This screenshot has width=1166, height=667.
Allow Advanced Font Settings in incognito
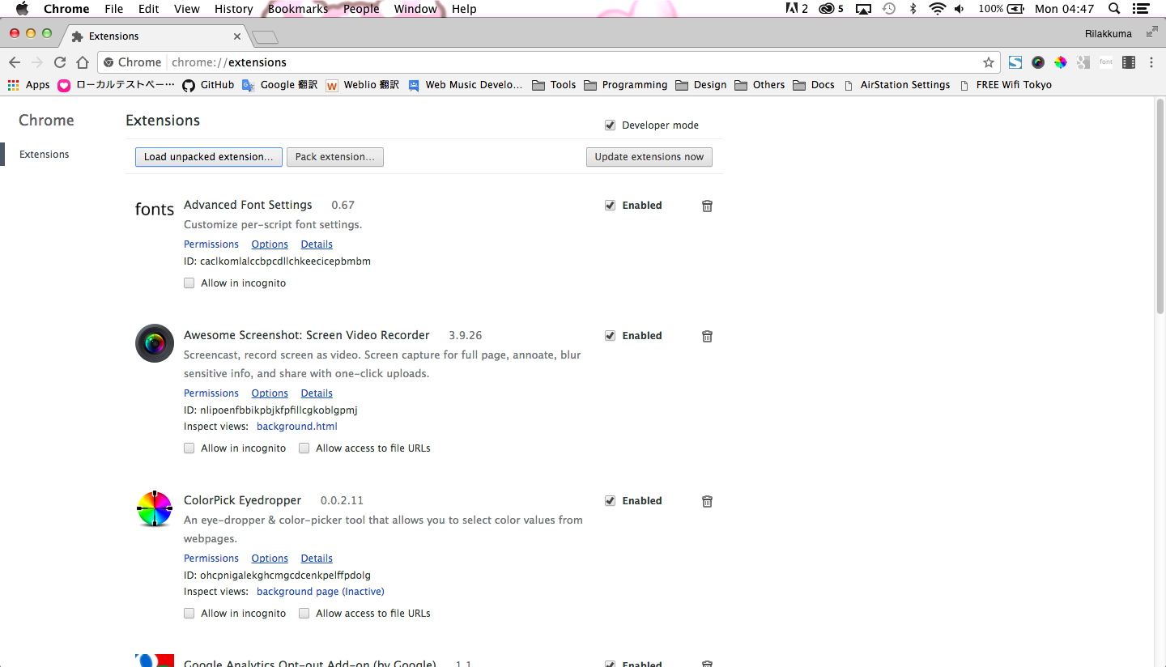[x=189, y=283]
